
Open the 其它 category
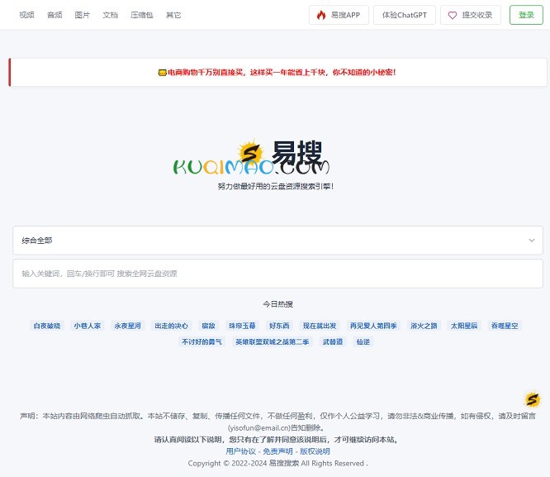tap(173, 15)
